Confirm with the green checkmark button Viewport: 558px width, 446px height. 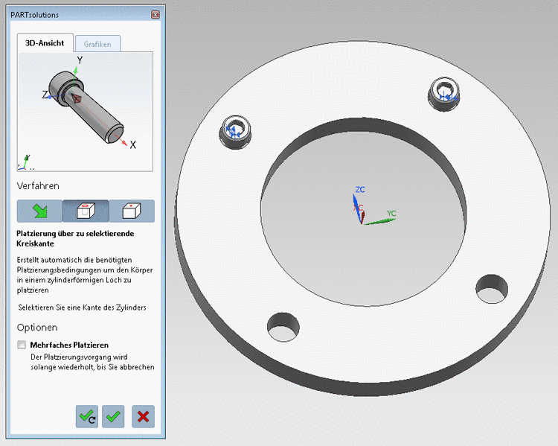coord(113,416)
